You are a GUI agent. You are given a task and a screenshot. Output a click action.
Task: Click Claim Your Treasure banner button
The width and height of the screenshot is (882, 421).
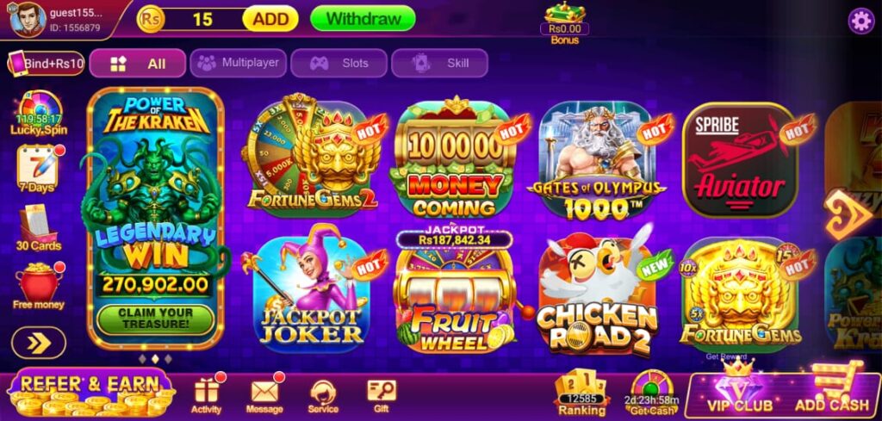click(155, 319)
